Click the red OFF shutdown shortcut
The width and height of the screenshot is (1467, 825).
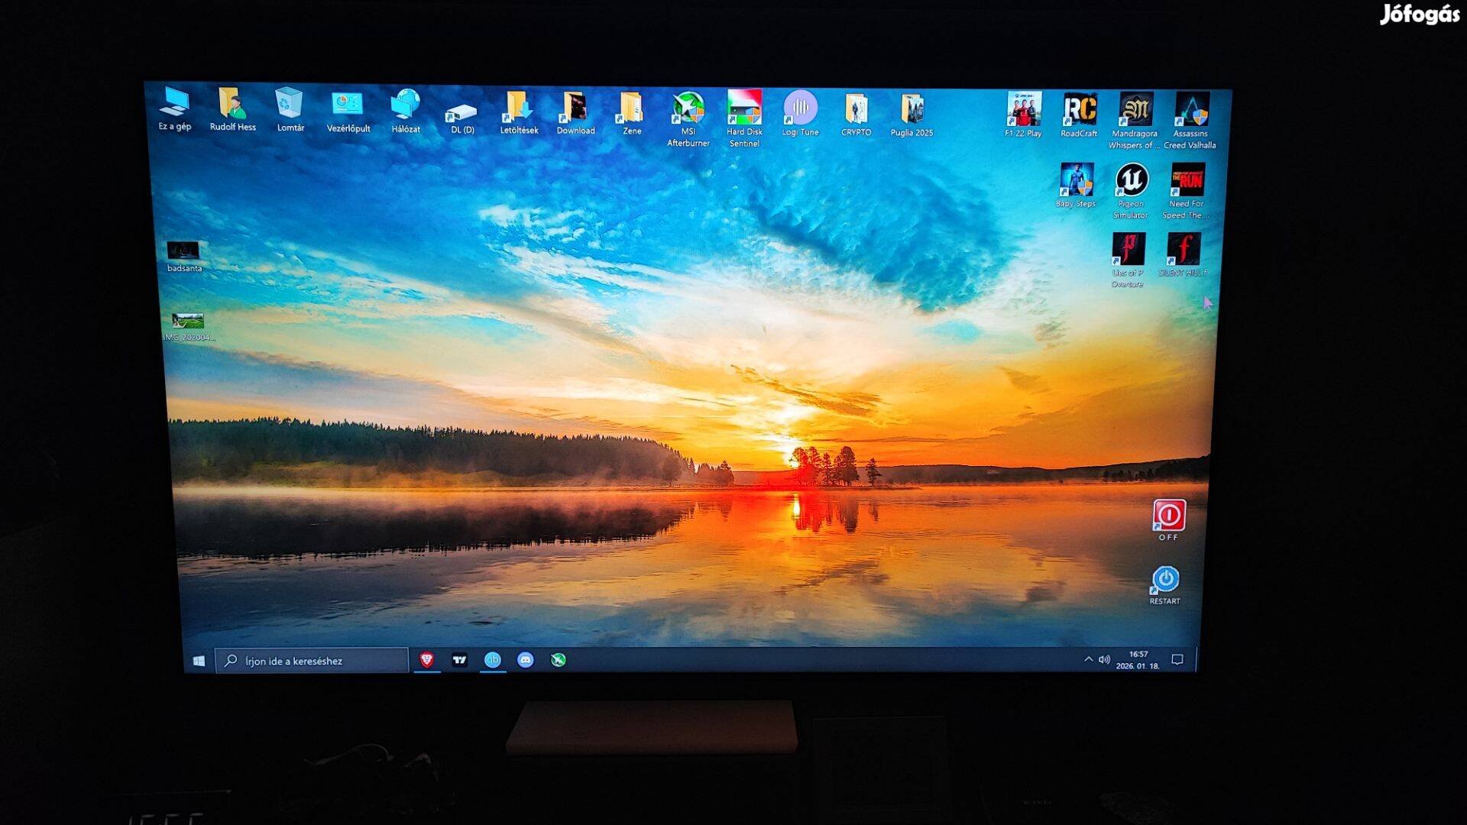(1168, 516)
